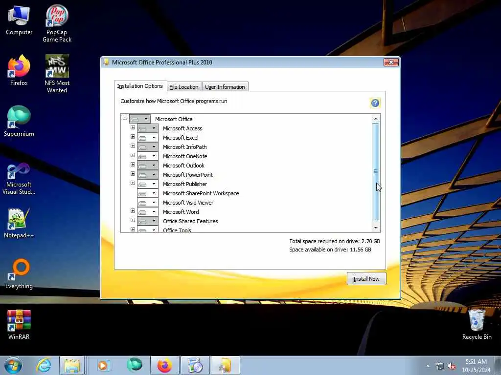Select the Microsoft SharePoint Workspace label
The width and height of the screenshot is (501, 375).
pos(201,193)
